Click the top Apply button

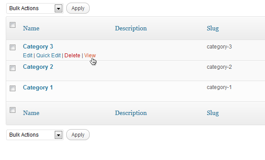[x=78, y=8]
